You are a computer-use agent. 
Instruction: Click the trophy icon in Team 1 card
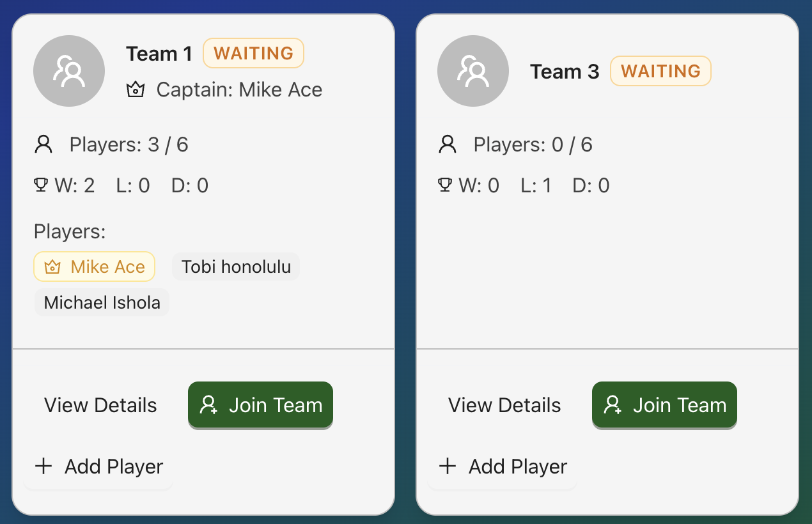click(41, 185)
